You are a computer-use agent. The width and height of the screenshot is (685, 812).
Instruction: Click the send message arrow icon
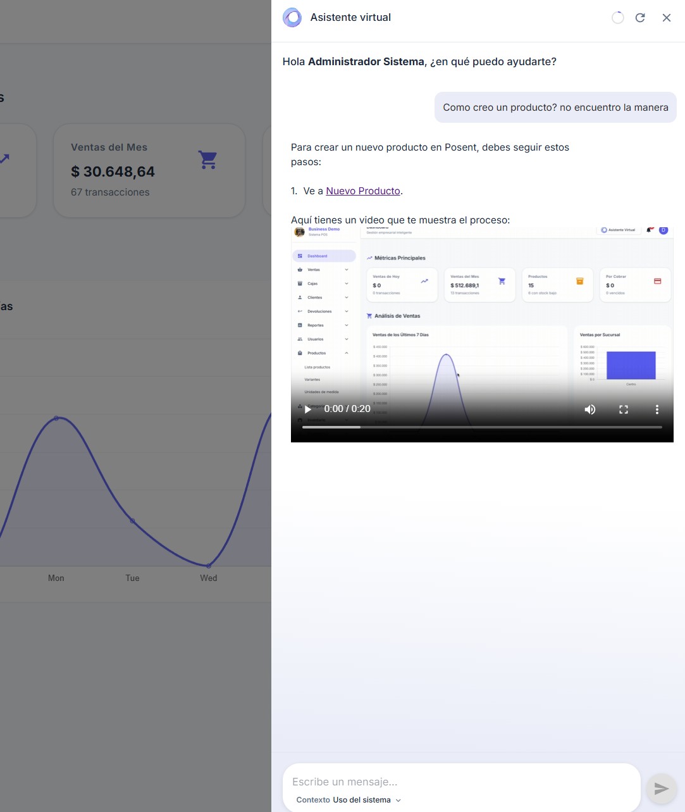pyautogui.click(x=661, y=789)
